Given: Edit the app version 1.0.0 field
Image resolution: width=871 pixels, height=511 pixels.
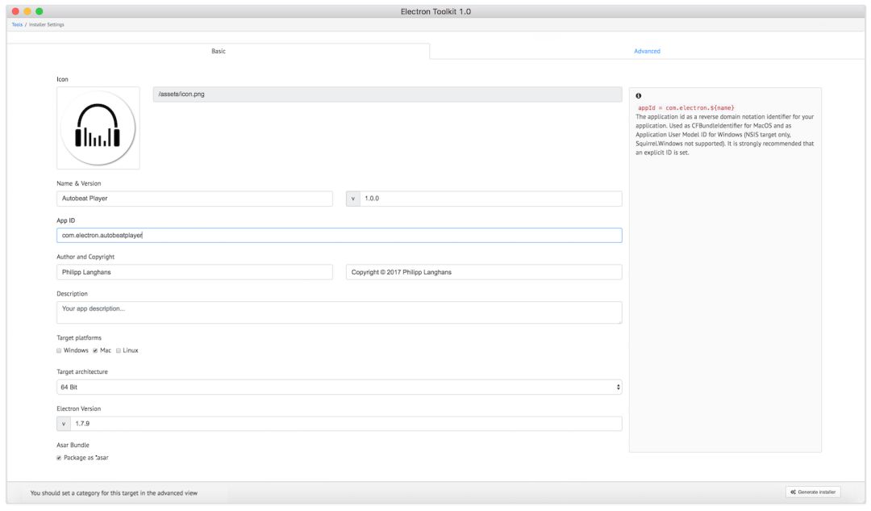Looking at the screenshot, I should pos(491,199).
